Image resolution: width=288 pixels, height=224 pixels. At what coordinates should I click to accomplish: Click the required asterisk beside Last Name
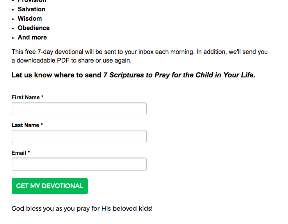[42, 125]
